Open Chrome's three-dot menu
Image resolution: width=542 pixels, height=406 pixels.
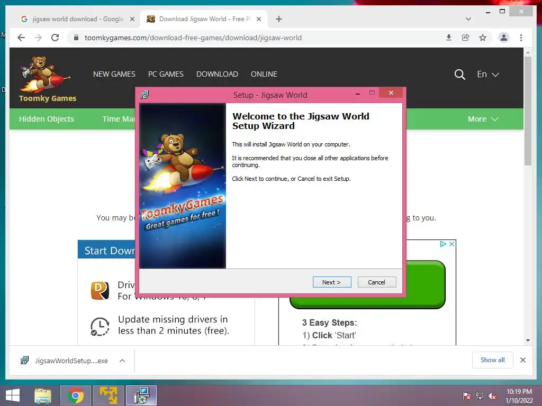click(521, 38)
